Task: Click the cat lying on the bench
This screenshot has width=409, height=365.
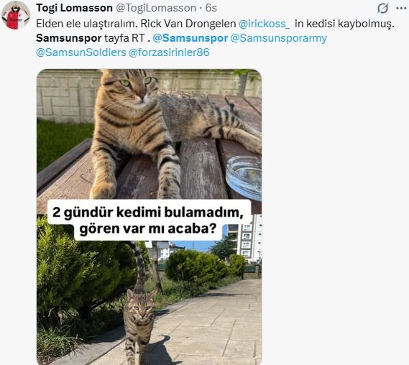Action: (167, 130)
